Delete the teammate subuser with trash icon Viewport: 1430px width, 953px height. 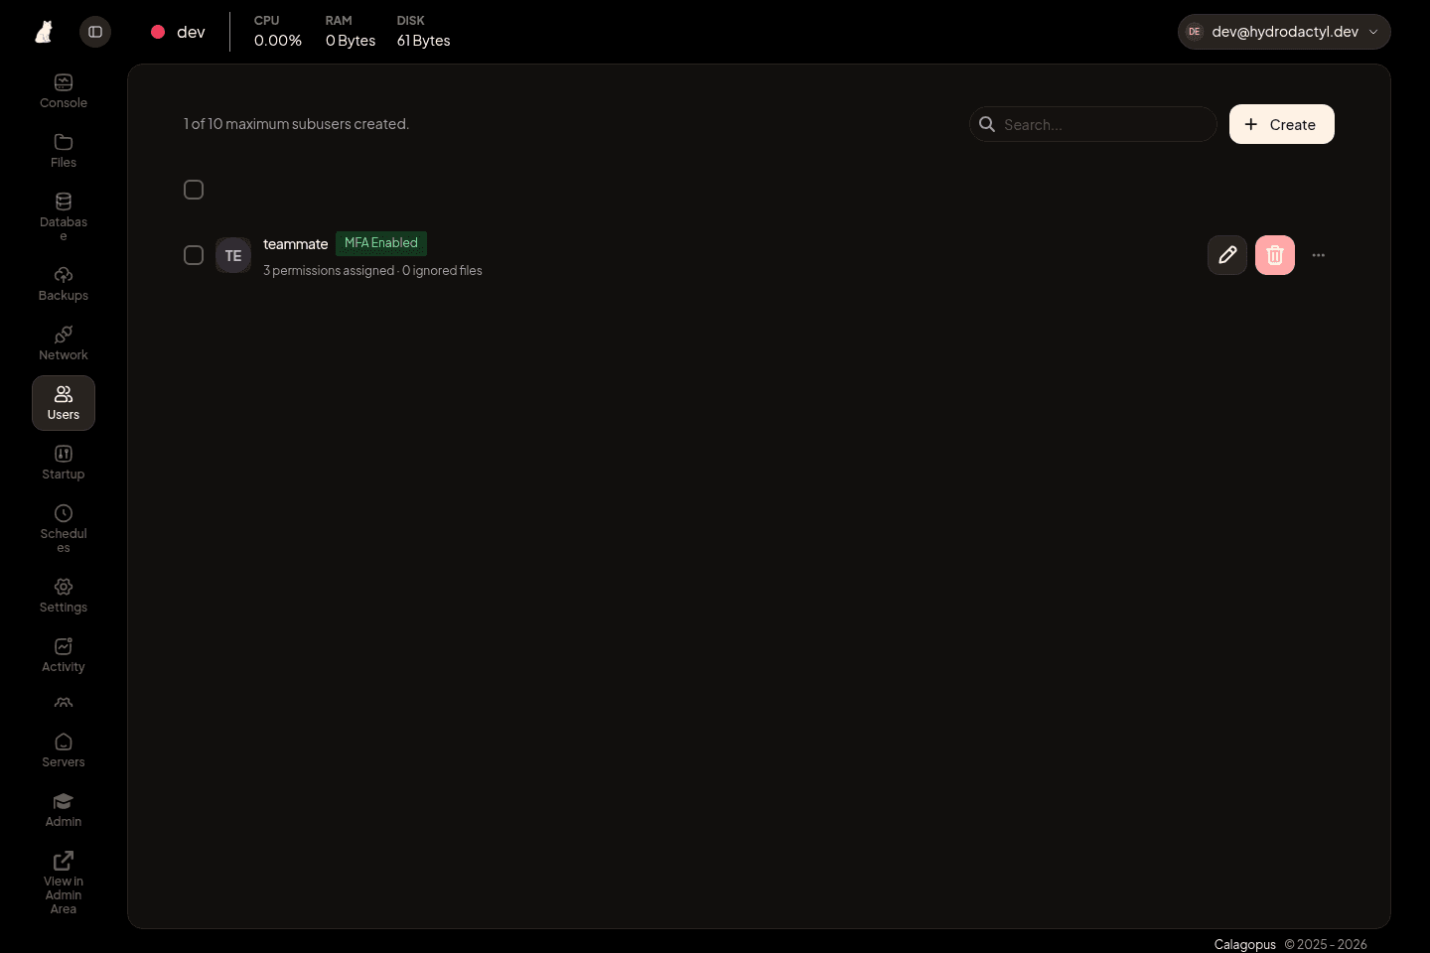click(1275, 255)
